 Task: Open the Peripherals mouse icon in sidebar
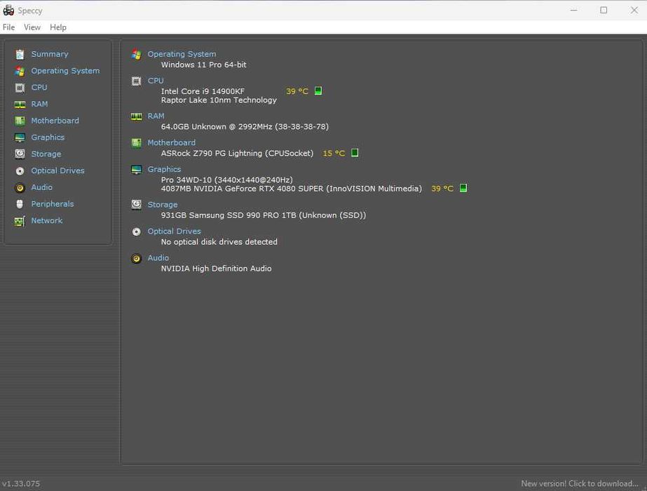pyautogui.click(x=20, y=204)
